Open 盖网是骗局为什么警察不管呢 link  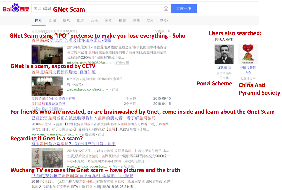tap(53, 99)
